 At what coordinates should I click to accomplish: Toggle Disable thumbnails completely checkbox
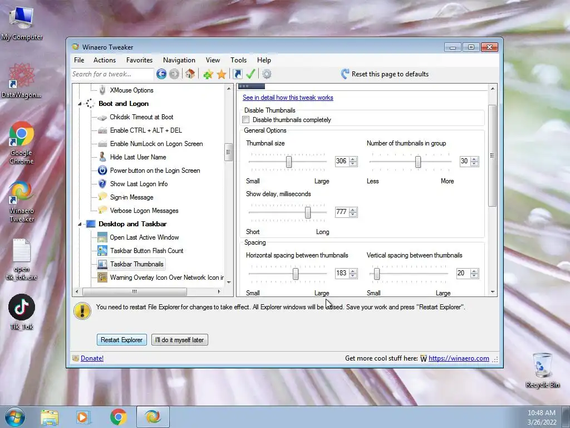click(x=246, y=120)
